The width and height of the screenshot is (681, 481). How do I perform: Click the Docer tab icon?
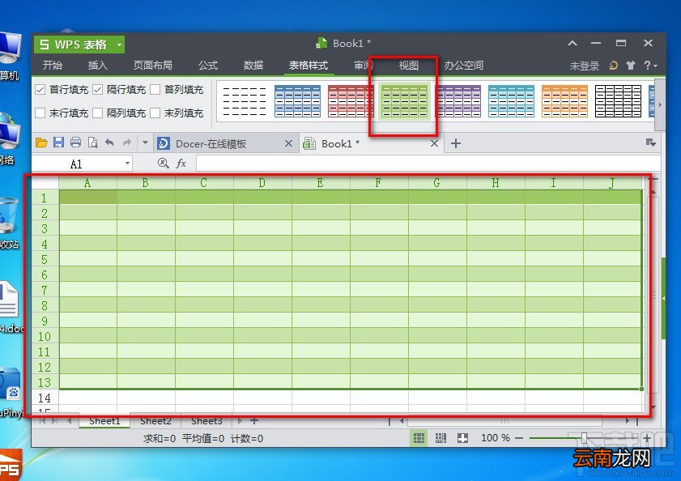tap(164, 143)
